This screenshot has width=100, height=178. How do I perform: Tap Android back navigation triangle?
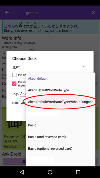tap(22, 172)
